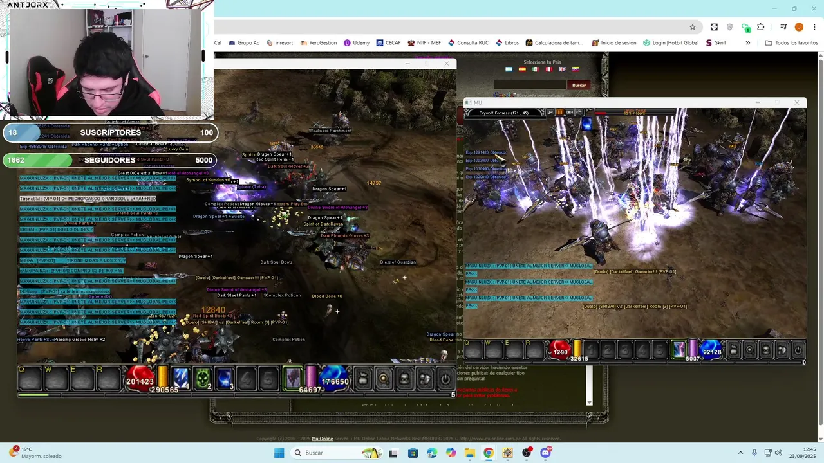Click Q item slot in left game hotbar
824x463 pixels.
coord(30,379)
